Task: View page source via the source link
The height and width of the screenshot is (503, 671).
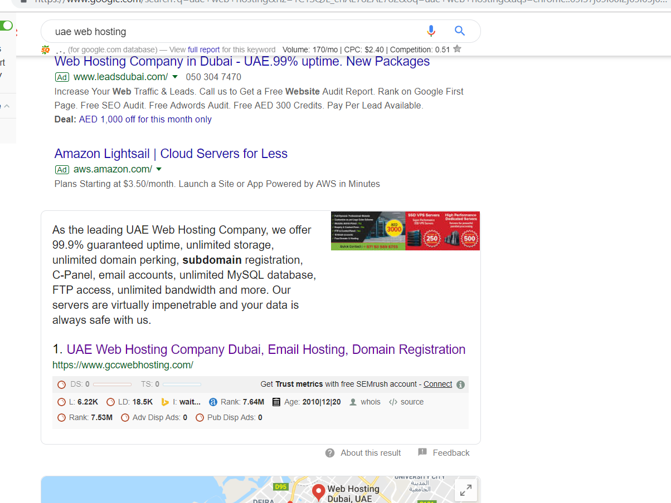Action: [x=412, y=402]
